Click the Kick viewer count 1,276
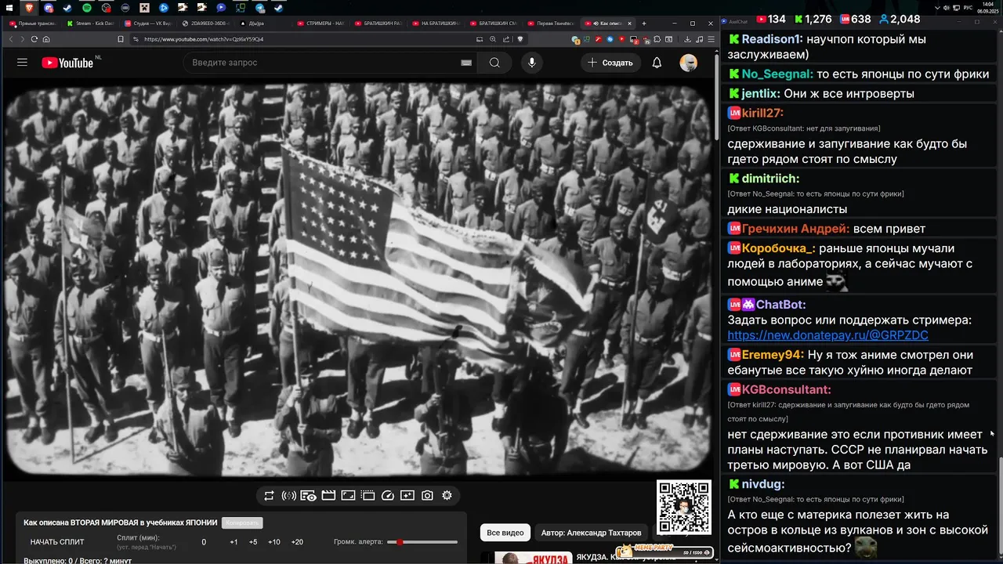Viewport: 1003px width, 564px height. point(813,19)
